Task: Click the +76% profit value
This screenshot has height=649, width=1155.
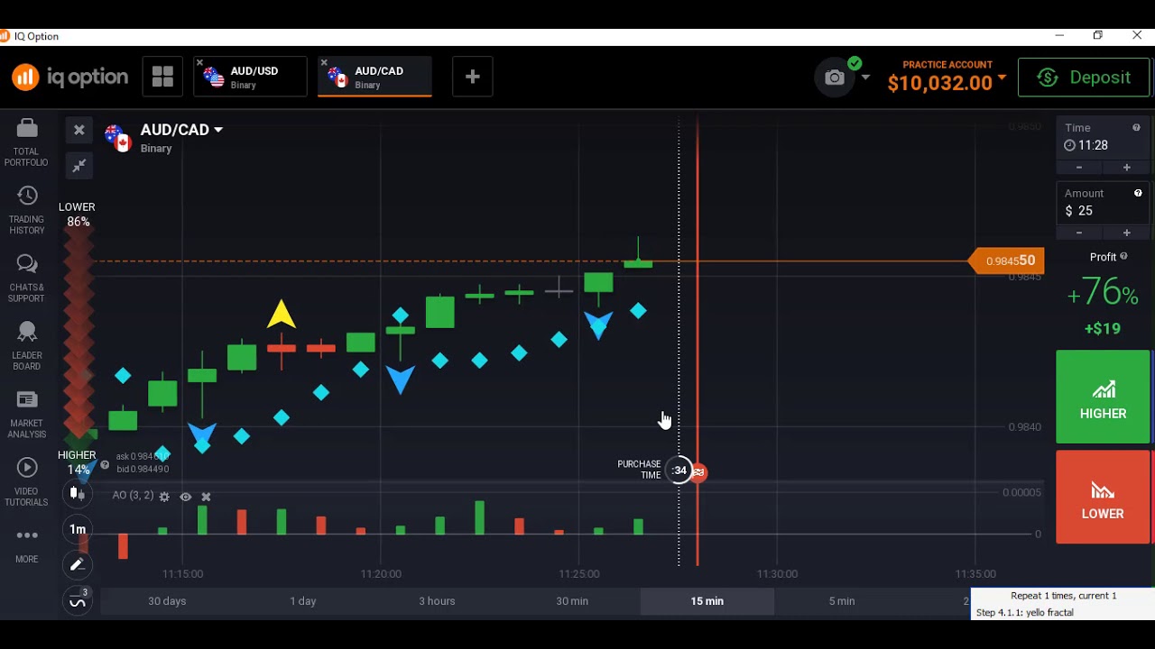Action: click(1103, 294)
